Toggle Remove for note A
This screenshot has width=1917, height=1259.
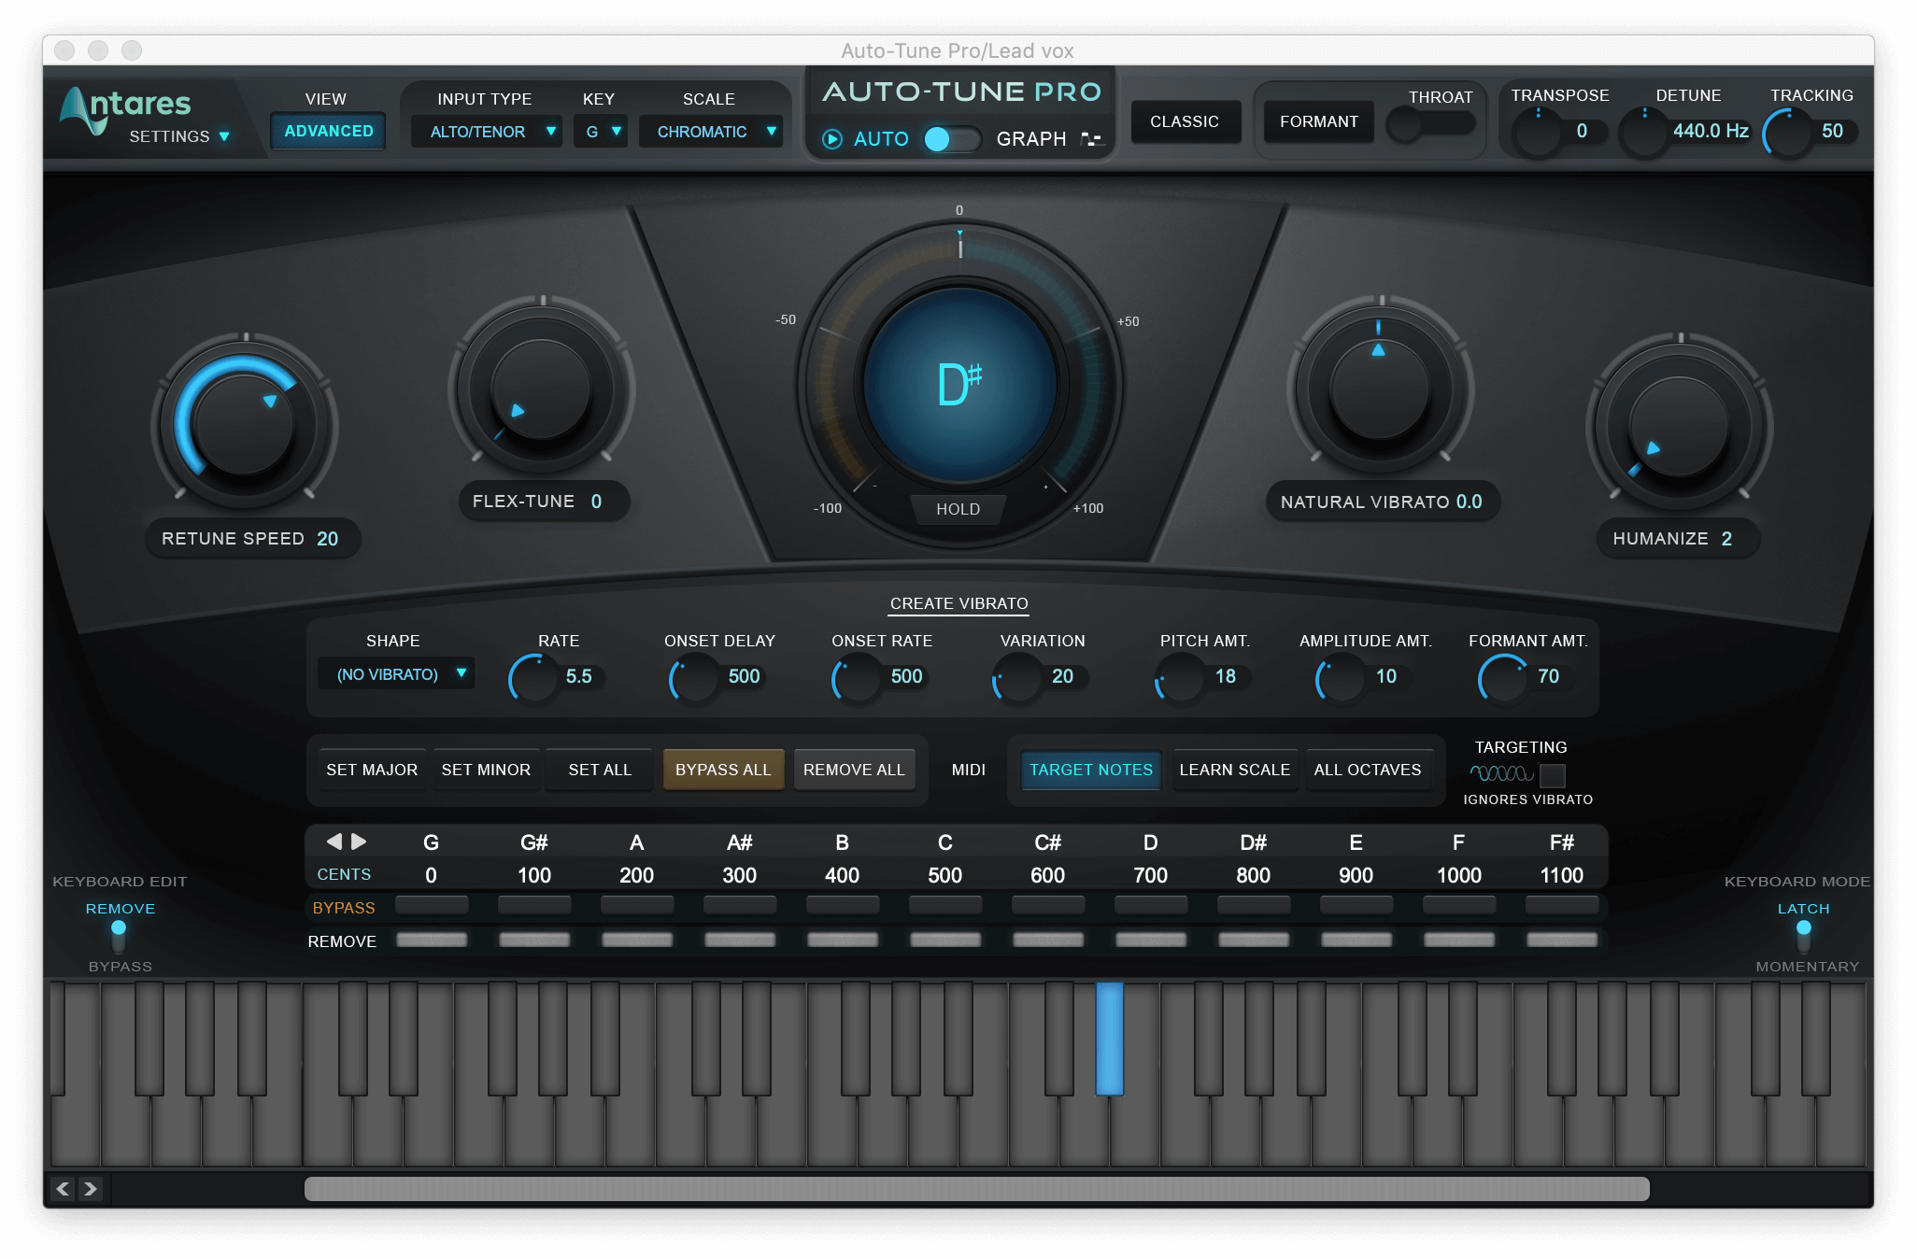coord(637,940)
